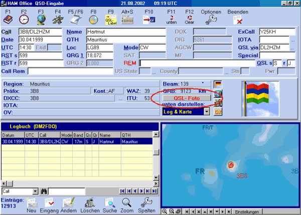
Task: Expand the Log & Karte dropdown
Action: pos(207,111)
